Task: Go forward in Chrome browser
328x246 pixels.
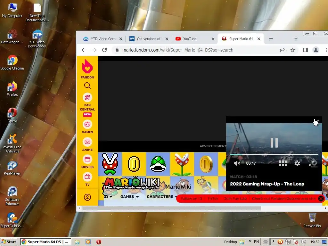Action: pyautogui.click(x=94, y=50)
